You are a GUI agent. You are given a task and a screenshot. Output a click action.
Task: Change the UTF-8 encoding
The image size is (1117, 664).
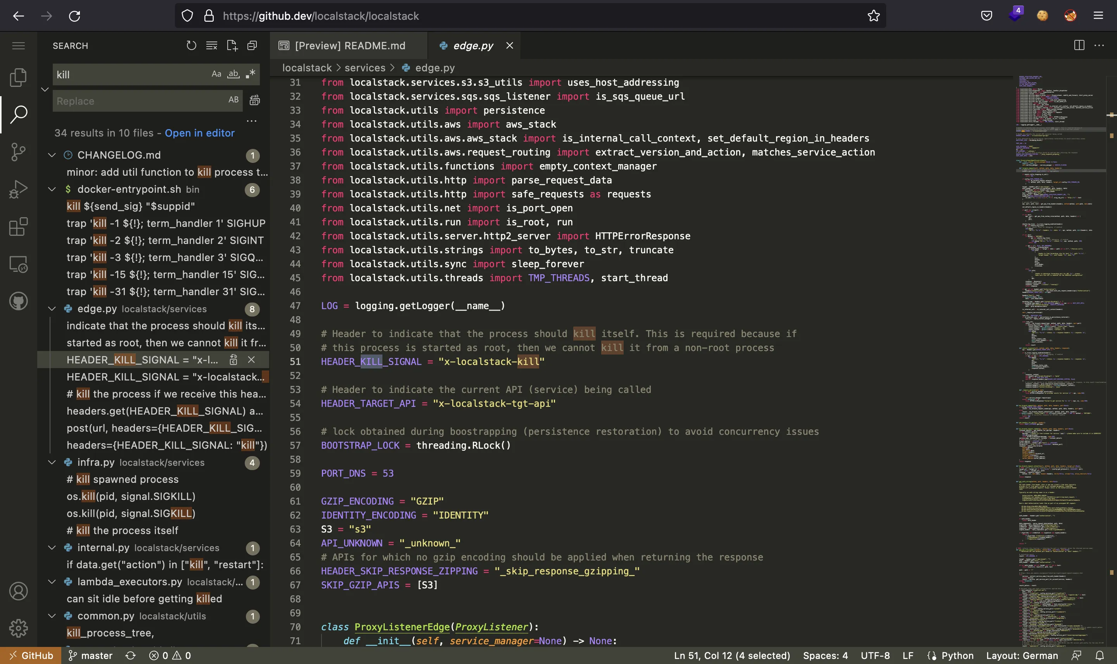(875, 655)
